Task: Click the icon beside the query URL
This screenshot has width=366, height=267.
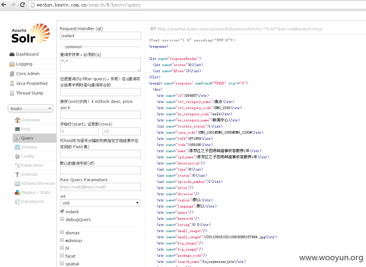Action: (x=153, y=29)
